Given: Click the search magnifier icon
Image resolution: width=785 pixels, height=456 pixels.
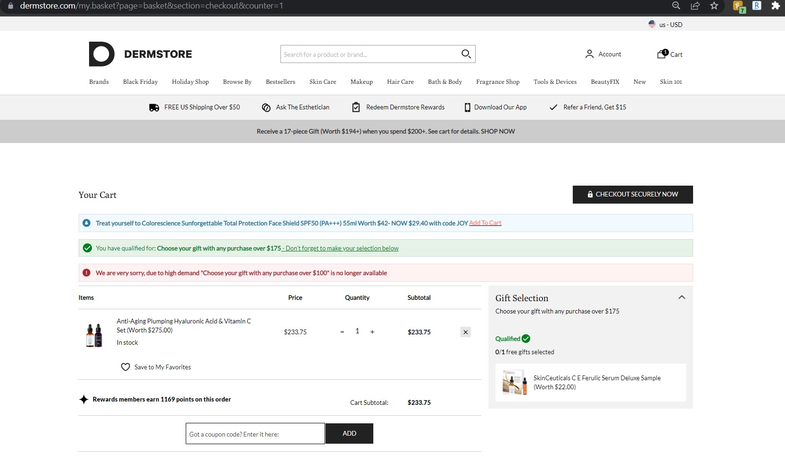Looking at the screenshot, I should (x=466, y=54).
